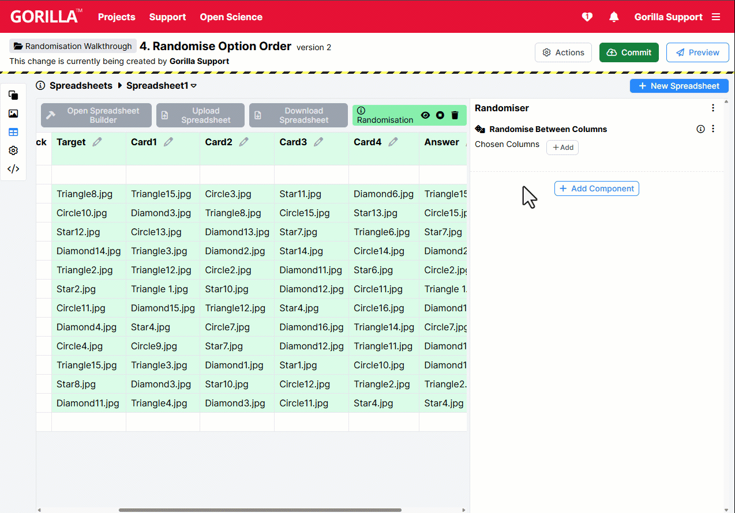Create a New Spreadsheet
This screenshot has width=735, height=513.
tap(679, 85)
